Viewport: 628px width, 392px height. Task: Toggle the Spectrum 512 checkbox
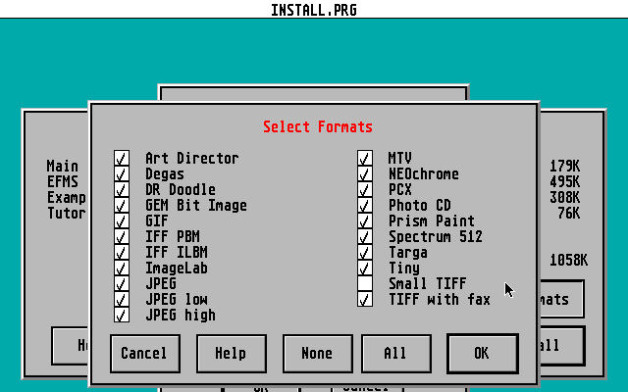coord(365,236)
